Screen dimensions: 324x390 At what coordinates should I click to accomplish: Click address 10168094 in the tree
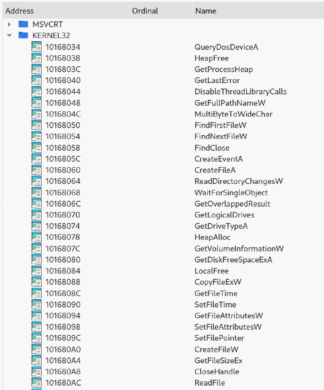click(x=63, y=316)
